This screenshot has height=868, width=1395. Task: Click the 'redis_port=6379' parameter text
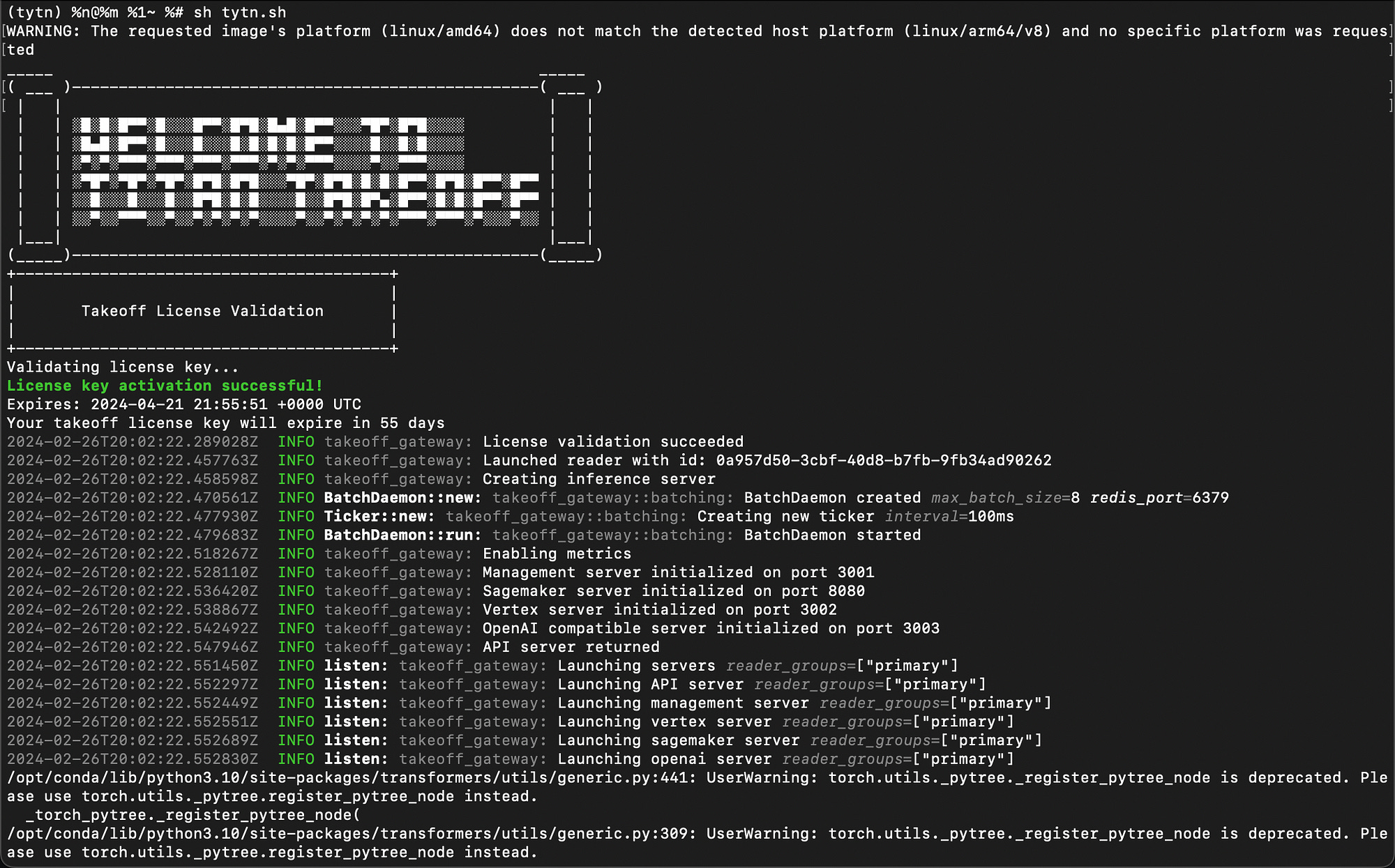[x=1159, y=498]
